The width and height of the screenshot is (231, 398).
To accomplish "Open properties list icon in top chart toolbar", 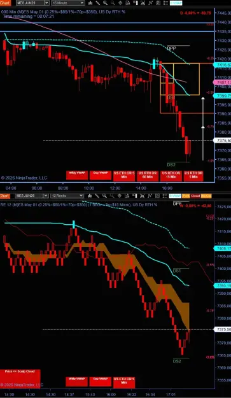I will pyautogui.click(x=165, y=3).
